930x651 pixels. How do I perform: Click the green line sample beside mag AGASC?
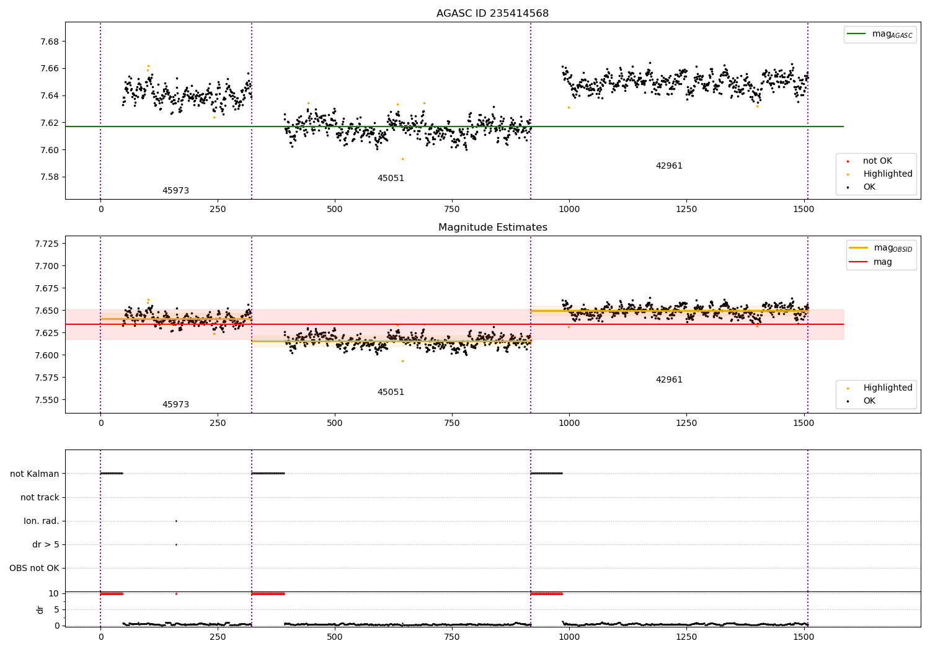856,34
